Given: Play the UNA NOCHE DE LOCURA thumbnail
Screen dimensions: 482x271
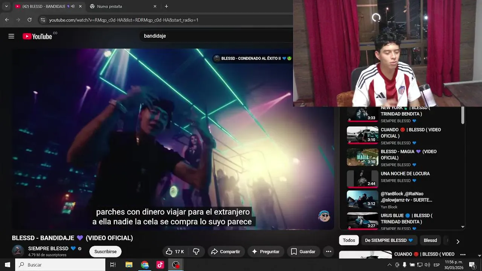Looking at the screenshot, I should (x=362, y=179).
